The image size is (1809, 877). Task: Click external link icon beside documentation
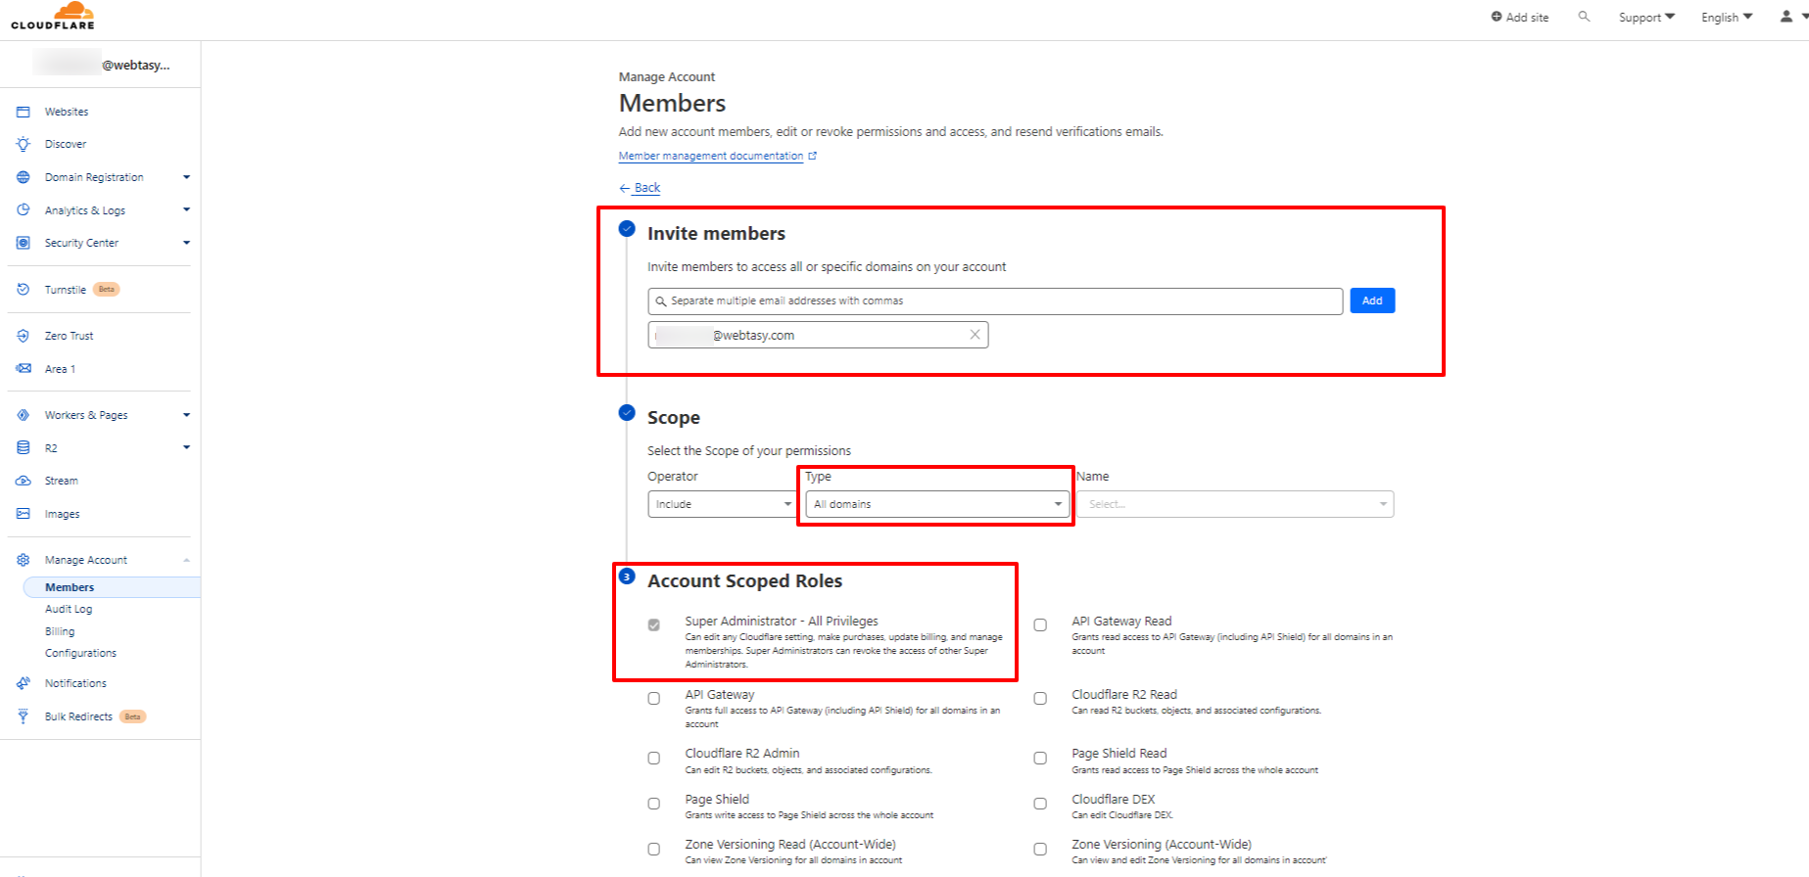812,156
